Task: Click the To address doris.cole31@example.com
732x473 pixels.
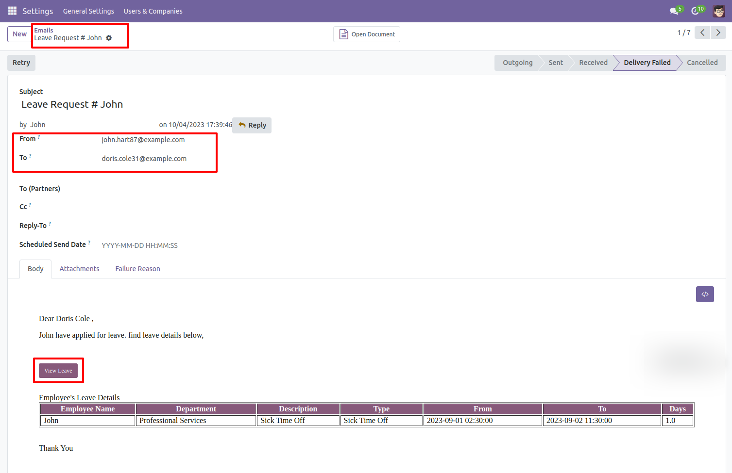Action: (x=144, y=159)
